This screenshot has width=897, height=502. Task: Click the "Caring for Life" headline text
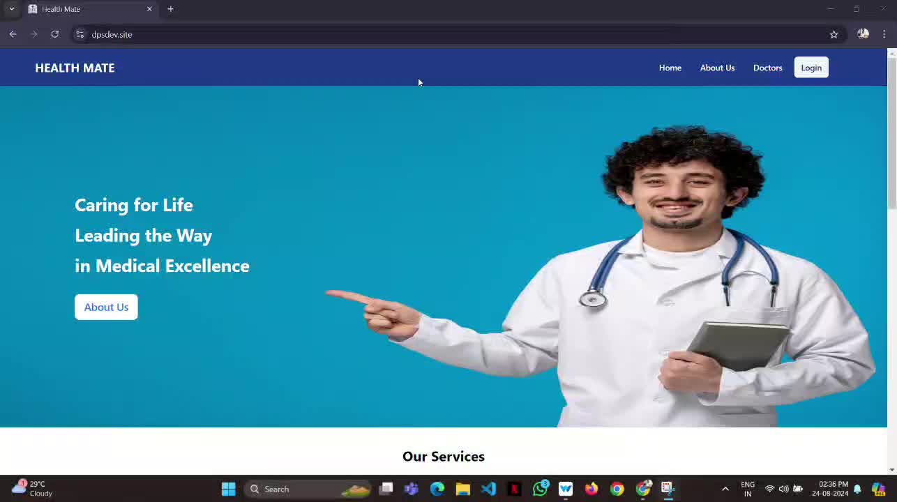134,205
